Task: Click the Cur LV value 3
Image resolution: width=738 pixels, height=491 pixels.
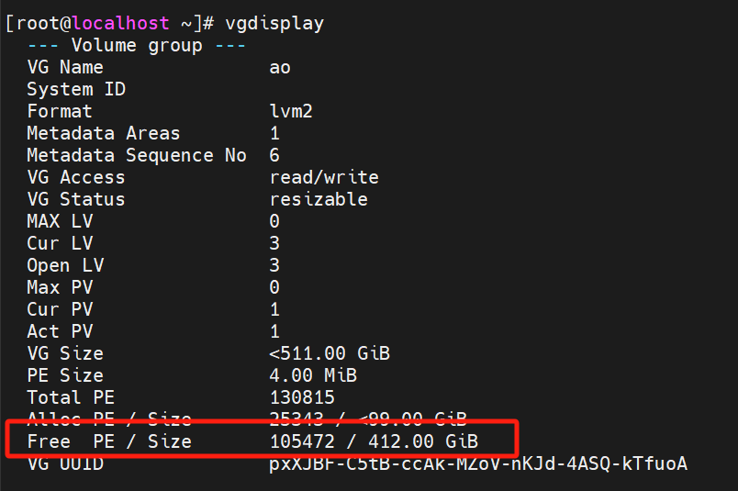Action: pyautogui.click(x=274, y=243)
